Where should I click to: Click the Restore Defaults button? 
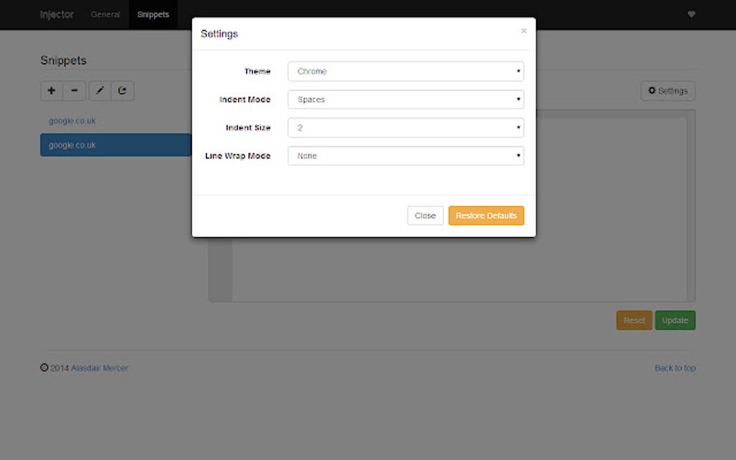click(x=486, y=215)
